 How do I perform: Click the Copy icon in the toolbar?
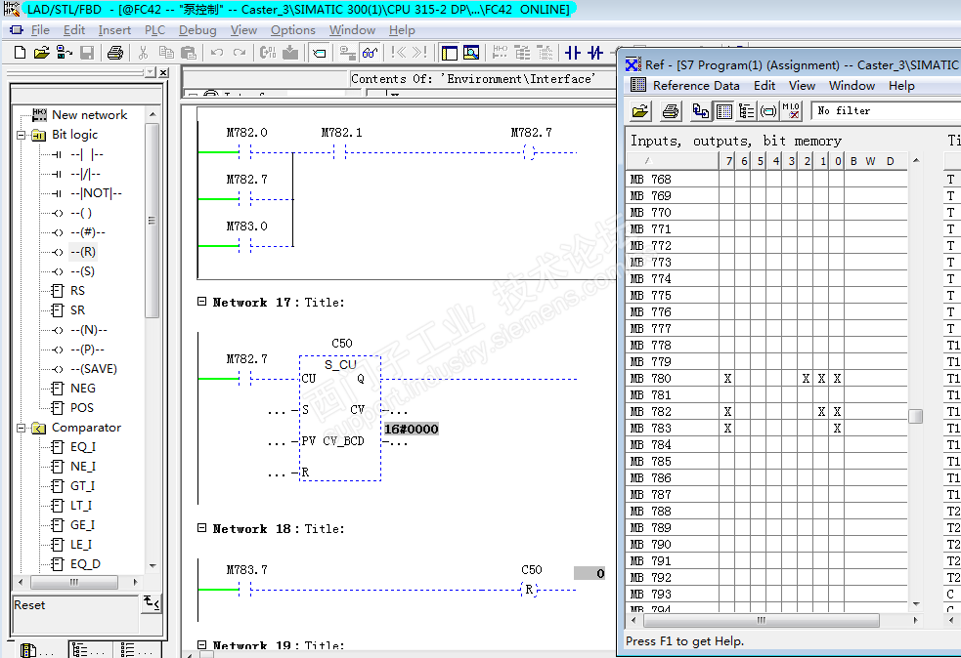pyautogui.click(x=166, y=53)
